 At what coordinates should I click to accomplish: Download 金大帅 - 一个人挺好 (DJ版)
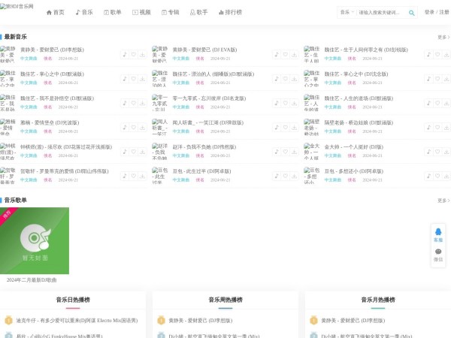click(446, 152)
